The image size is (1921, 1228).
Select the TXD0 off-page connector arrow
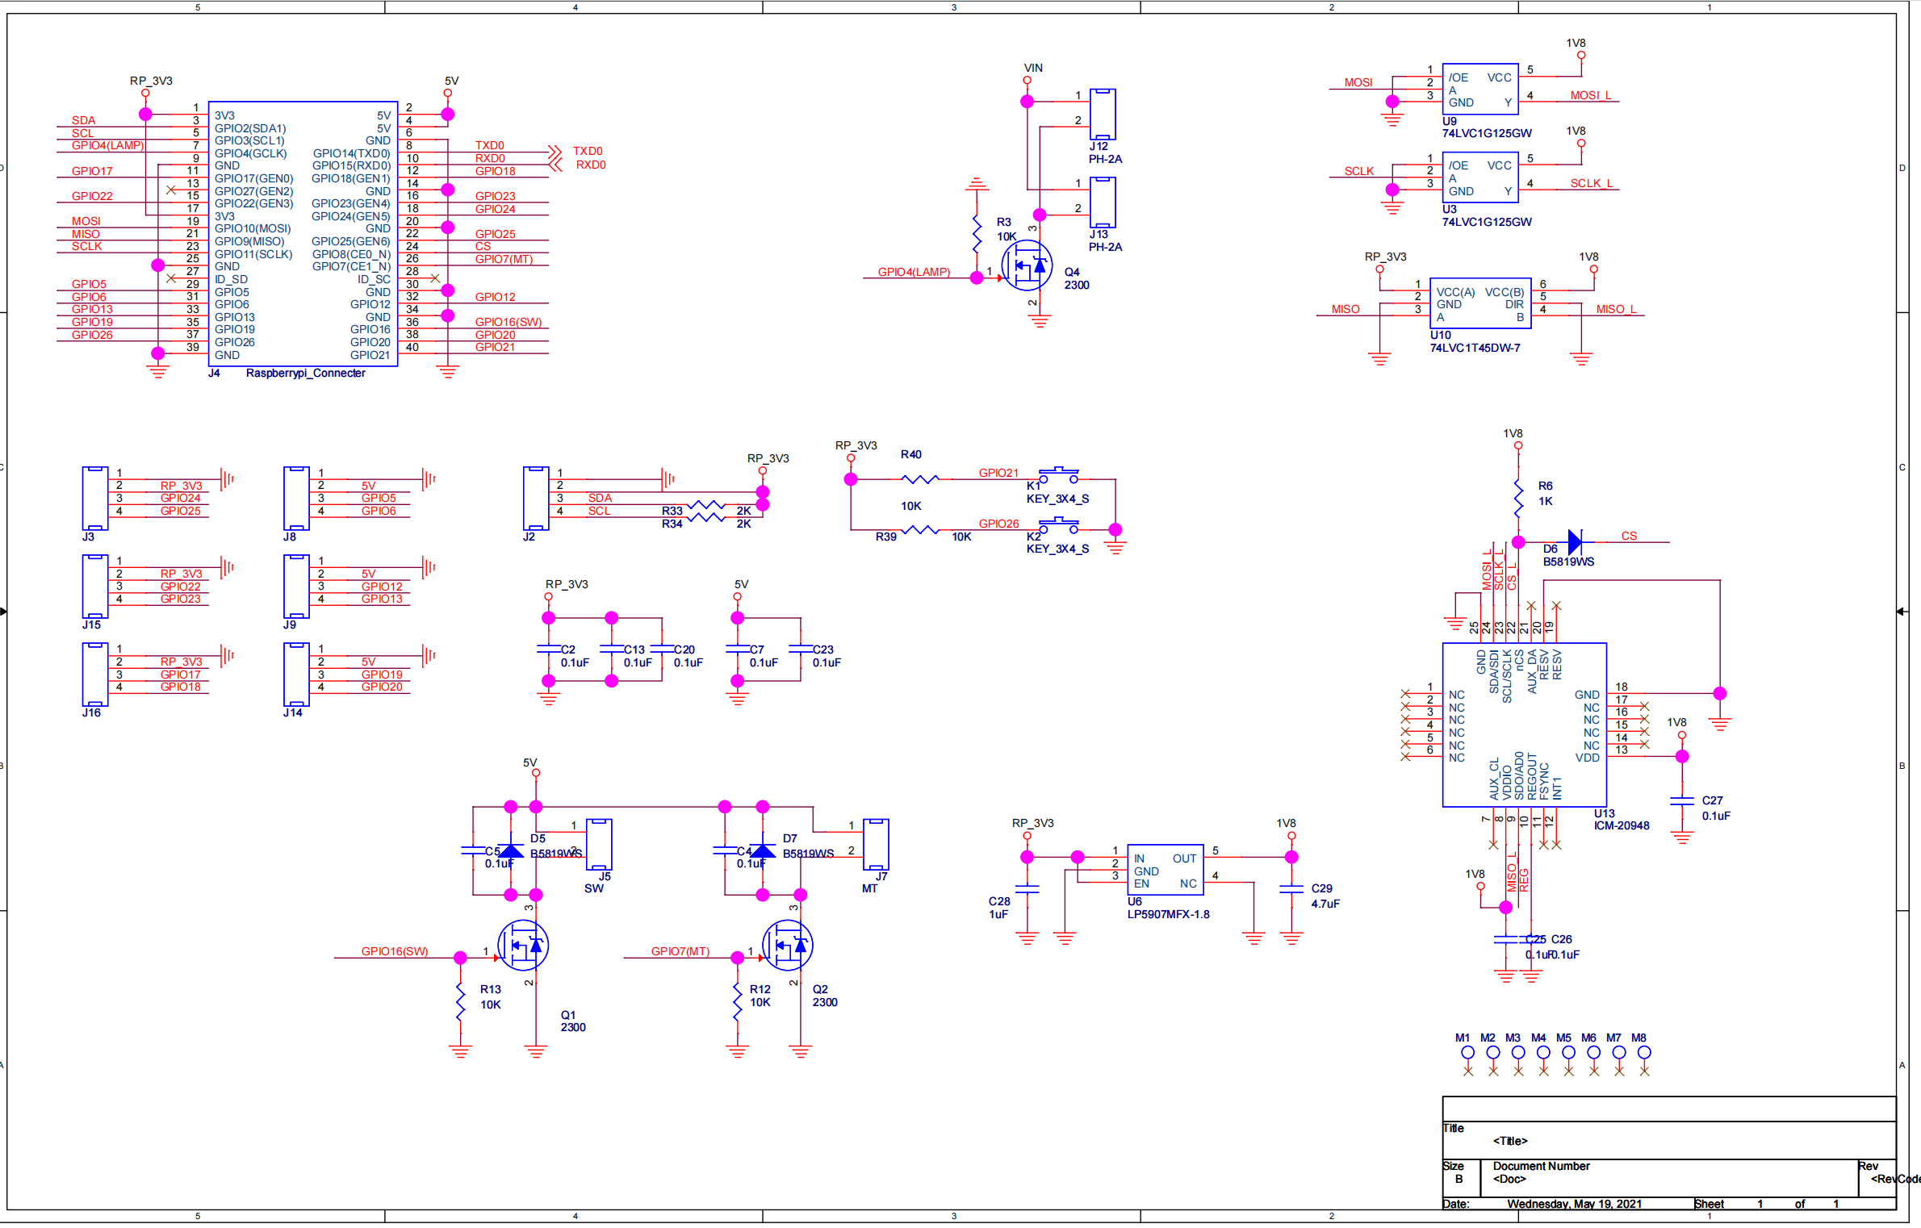tap(554, 152)
